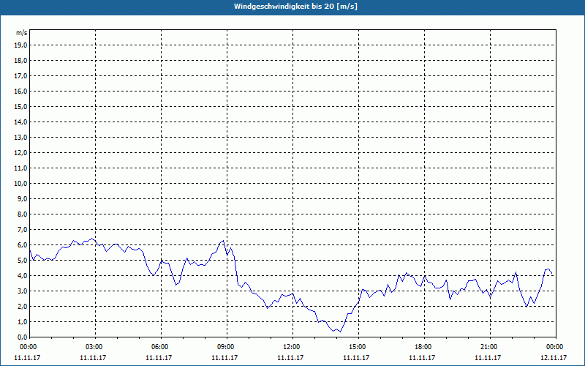This screenshot has height=366, width=585.
Task: Click the 1,0 y-axis label
Action: 22,321
